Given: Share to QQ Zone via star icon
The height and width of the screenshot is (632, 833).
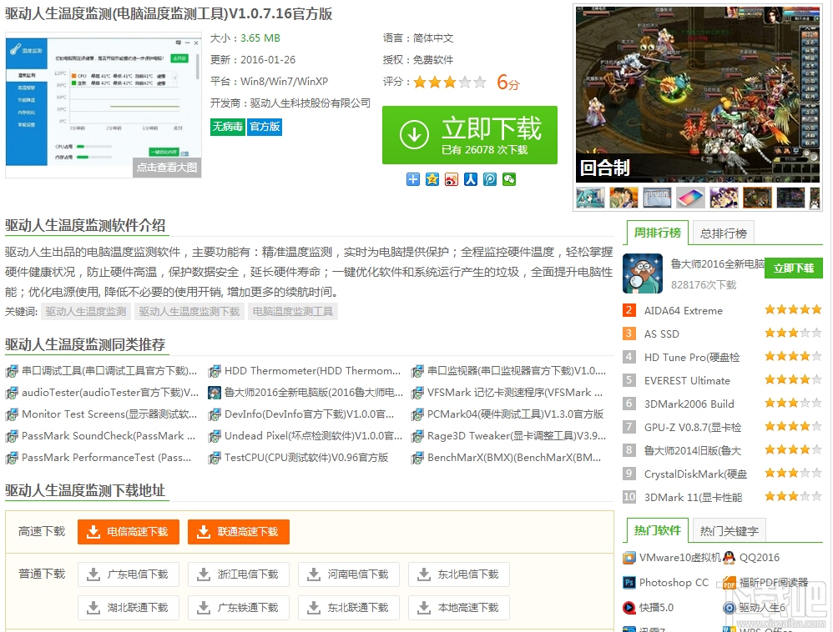Looking at the screenshot, I should (432, 179).
